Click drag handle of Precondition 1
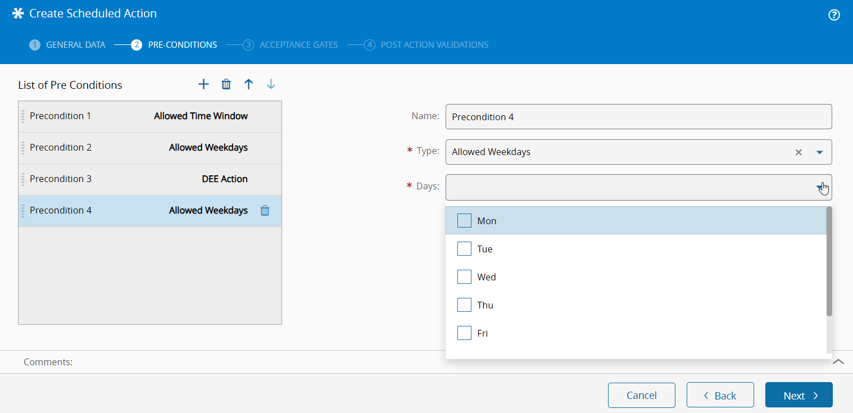The width and height of the screenshot is (853, 413). 23,116
